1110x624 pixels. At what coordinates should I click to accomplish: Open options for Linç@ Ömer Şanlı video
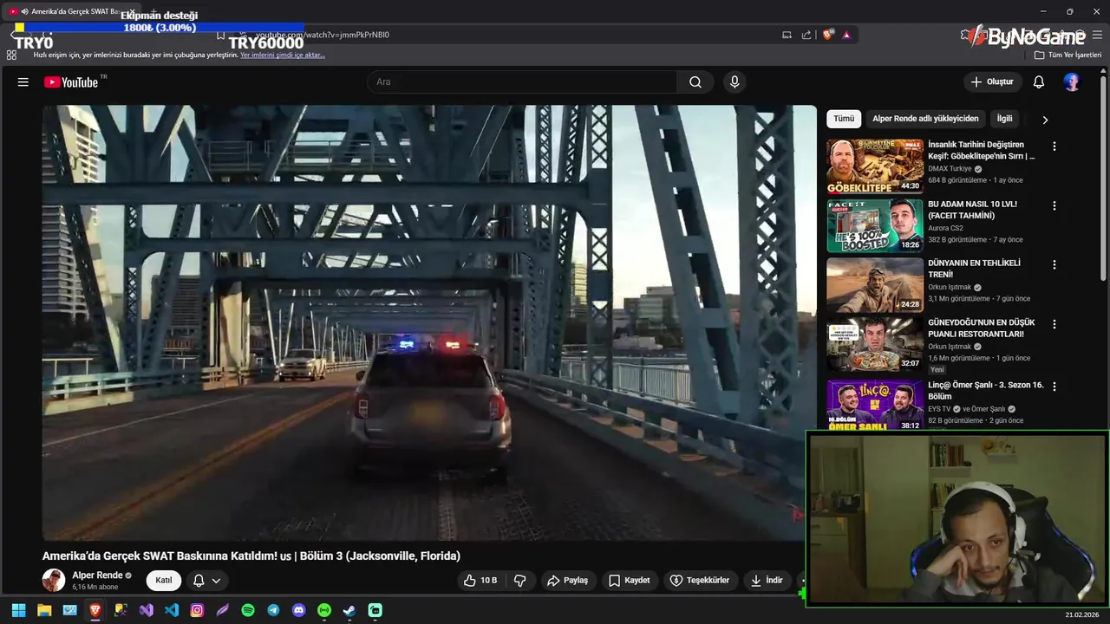[1054, 386]
